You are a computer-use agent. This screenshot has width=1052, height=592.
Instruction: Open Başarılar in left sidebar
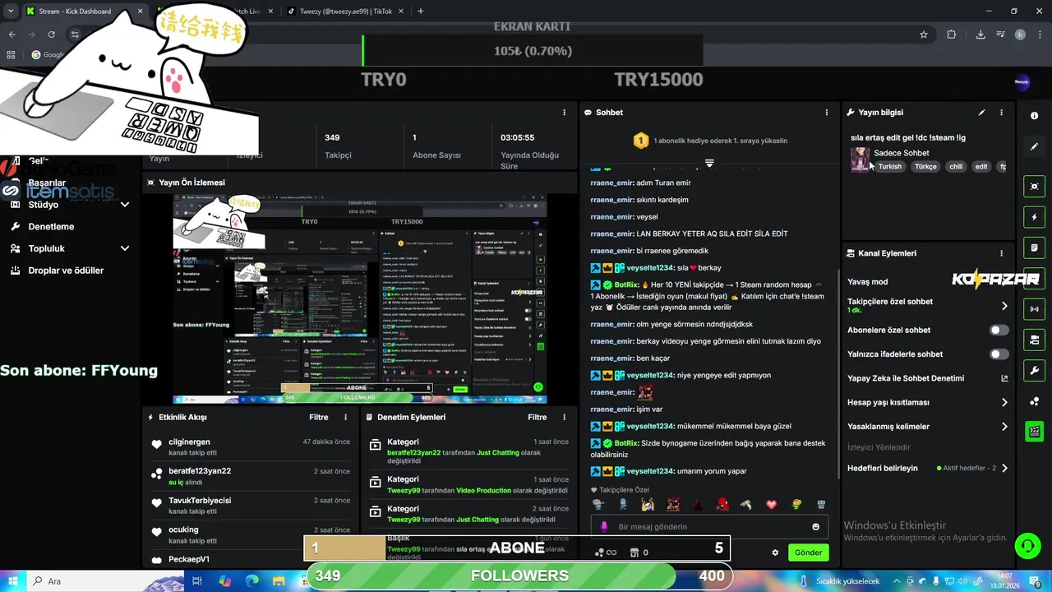coord(47,183)
